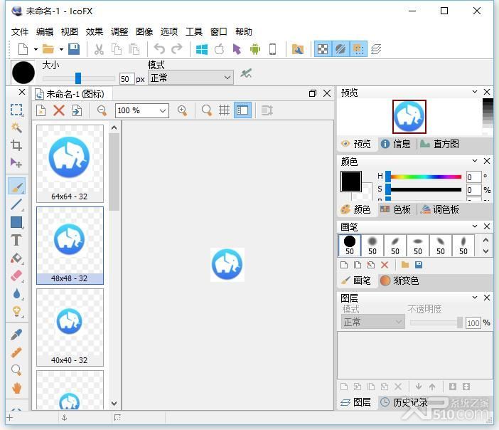Select the eraser tool

click(16, 276)
